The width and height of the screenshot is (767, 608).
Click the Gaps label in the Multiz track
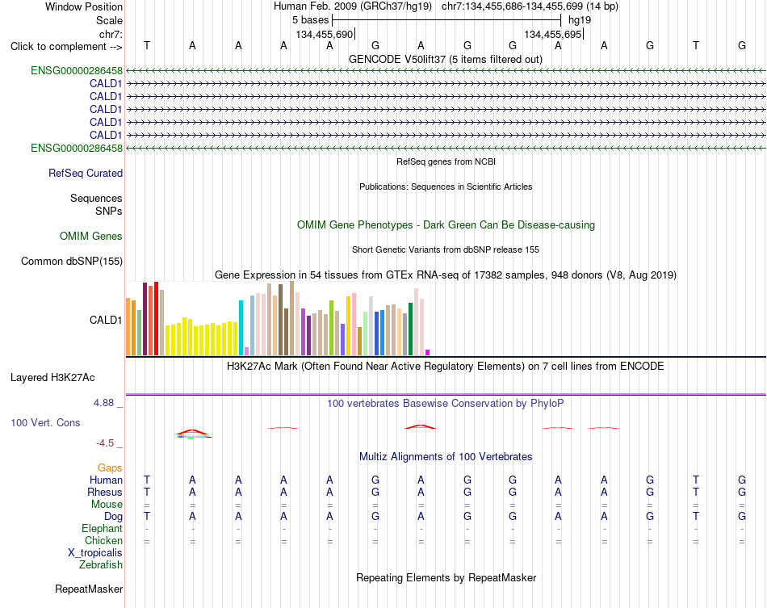[110, 468]
